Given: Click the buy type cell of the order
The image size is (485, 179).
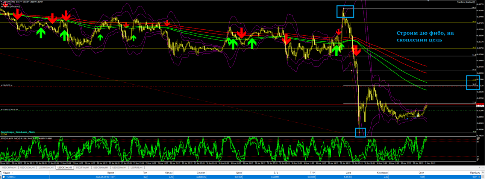Looking at the screenshot, I should pos(145,177).
